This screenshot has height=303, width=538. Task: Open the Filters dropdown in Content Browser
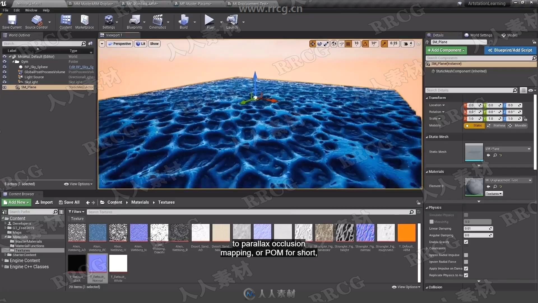pos(76,212)
